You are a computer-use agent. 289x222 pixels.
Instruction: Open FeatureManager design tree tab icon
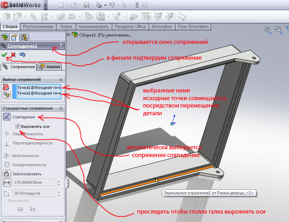5,37
